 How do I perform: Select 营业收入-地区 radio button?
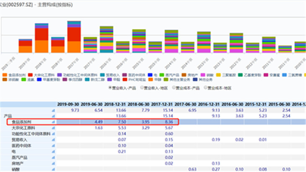pos(142,88)
